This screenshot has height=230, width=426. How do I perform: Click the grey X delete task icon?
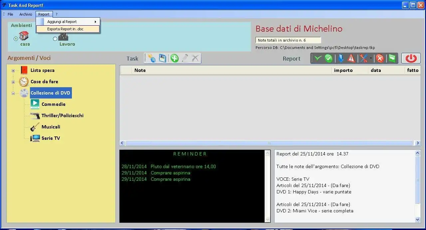(195, 58)
